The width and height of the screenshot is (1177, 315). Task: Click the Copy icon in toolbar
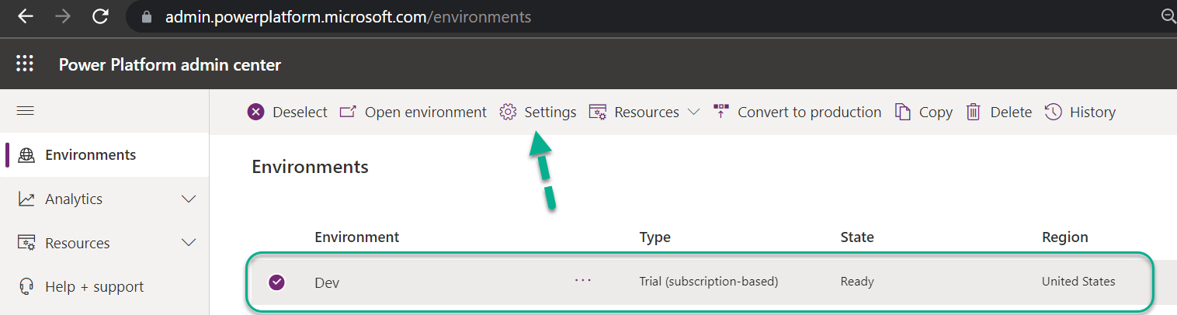tap(903, 112)
